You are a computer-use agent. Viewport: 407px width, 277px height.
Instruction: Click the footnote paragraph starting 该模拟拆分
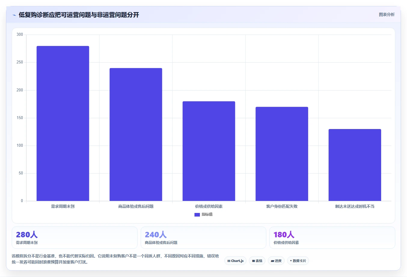coord(115,259)
